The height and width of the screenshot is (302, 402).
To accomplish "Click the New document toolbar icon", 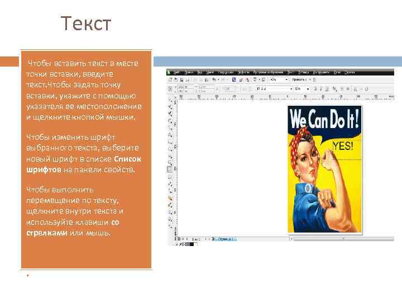I will tap(170, 80).
